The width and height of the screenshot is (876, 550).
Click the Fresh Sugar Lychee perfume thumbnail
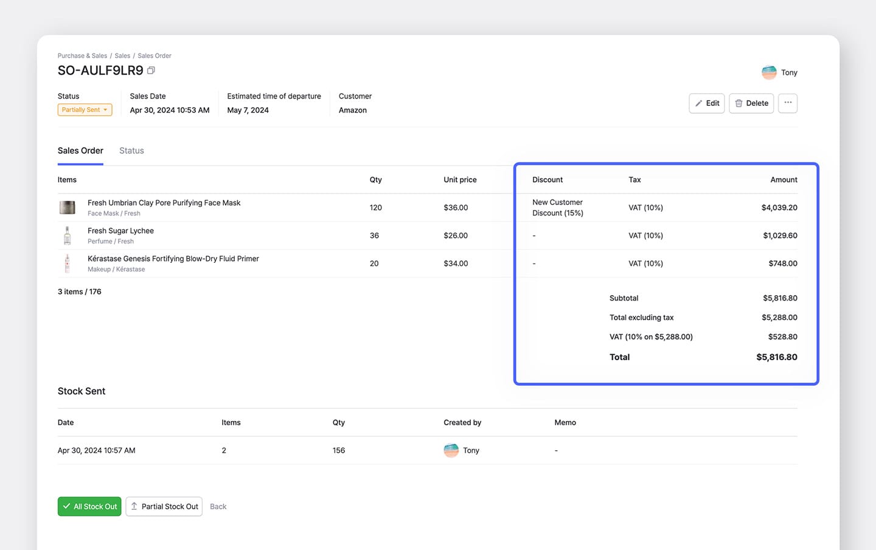[68, 235]
